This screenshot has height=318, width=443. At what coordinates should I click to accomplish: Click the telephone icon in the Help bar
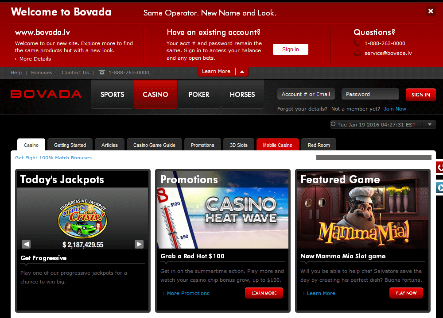pyautogui.click(x=102, y=73)
